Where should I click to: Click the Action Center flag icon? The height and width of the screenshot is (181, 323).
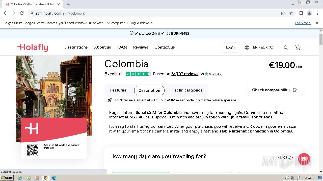point(299,178)
